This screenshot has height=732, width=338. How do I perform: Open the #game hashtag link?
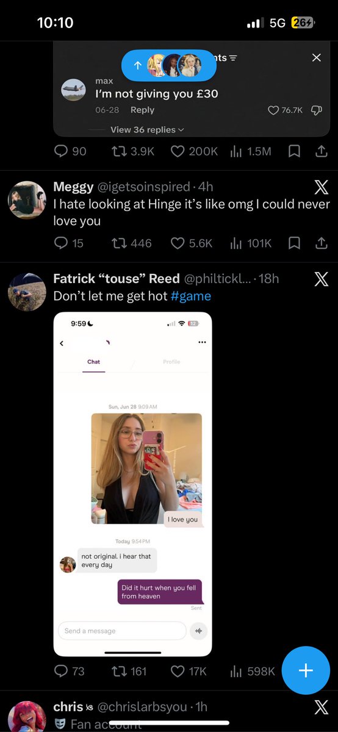[x=191, y=296]
